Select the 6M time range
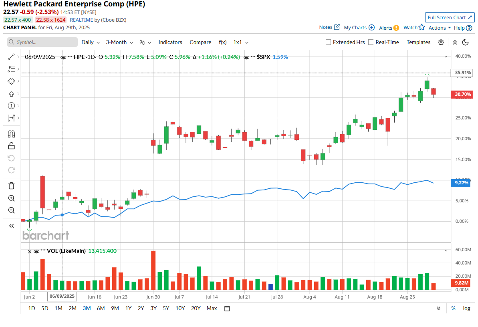Image resolution: width=478 pixels, height=327 pixels. click(x=101, y=309)
